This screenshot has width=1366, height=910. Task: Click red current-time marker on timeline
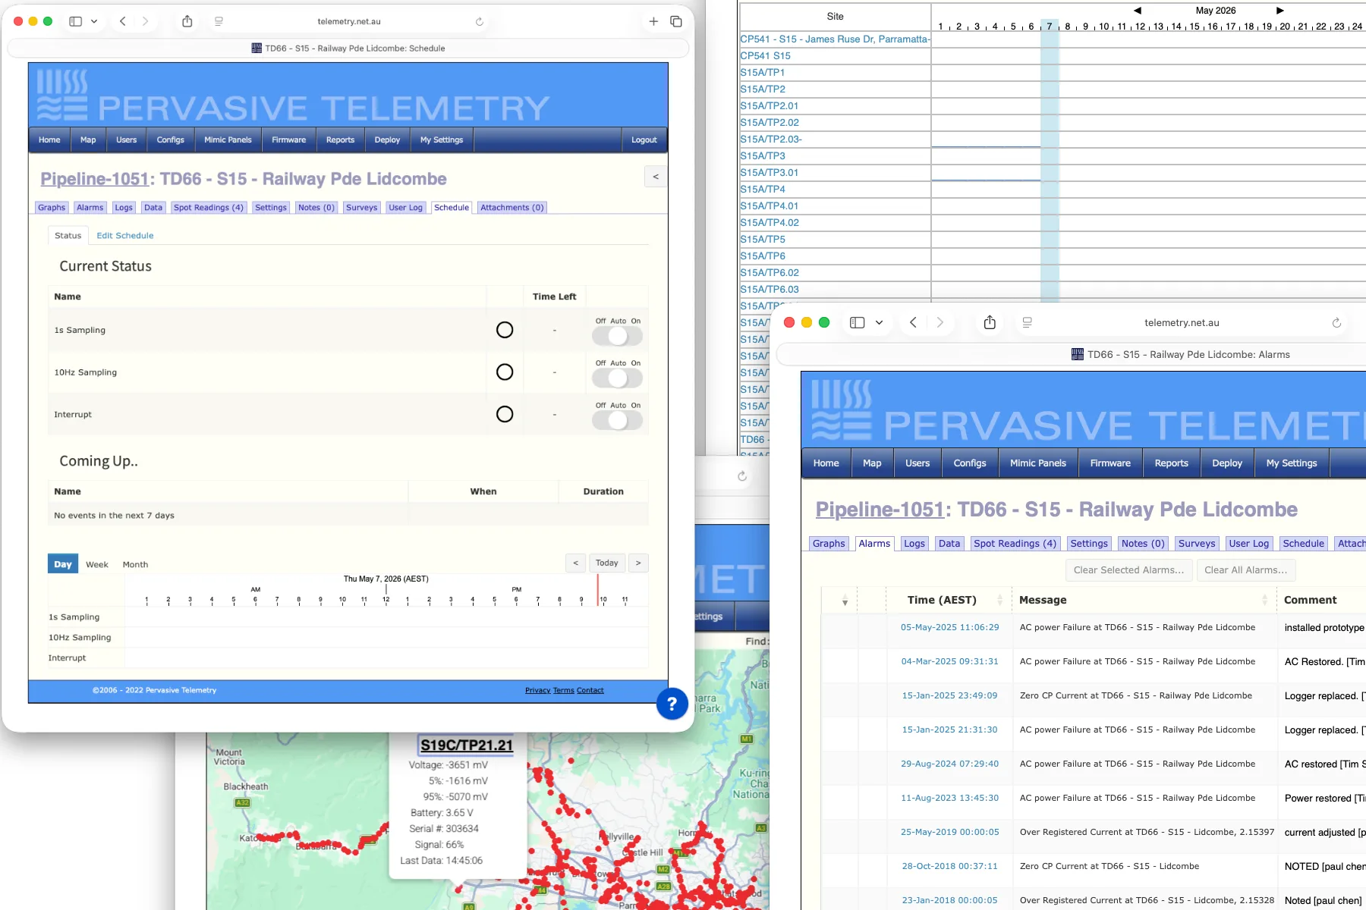[597, 588]
